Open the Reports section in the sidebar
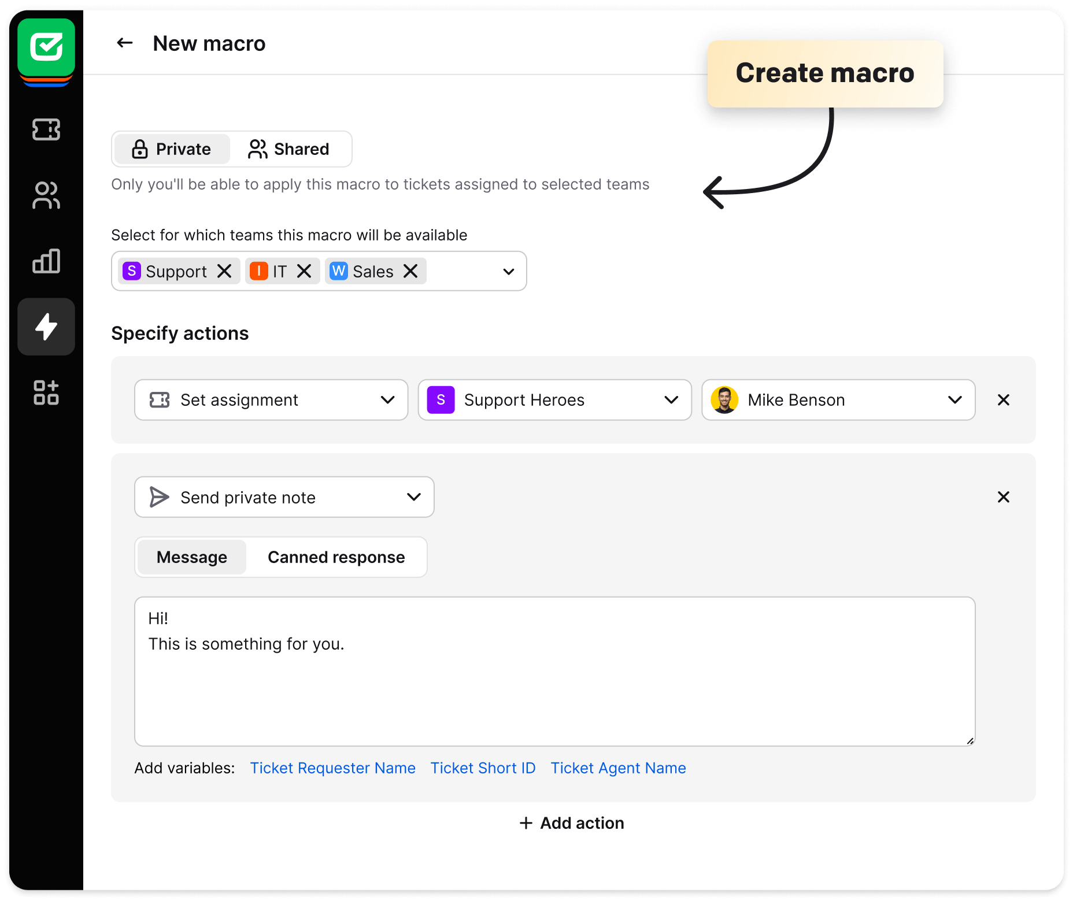The width and height of the screenshot is (1073, 900). 46,261
